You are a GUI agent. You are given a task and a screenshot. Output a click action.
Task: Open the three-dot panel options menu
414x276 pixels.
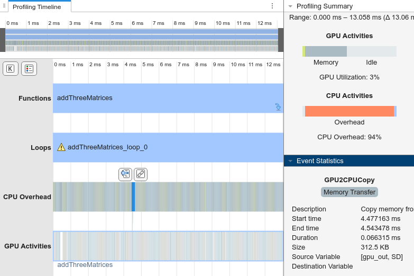point(272,6)
